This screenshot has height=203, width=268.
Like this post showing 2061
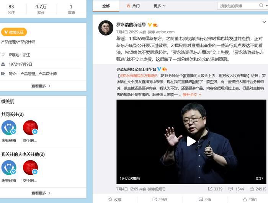pyautogui.click(x=250, y=200)
